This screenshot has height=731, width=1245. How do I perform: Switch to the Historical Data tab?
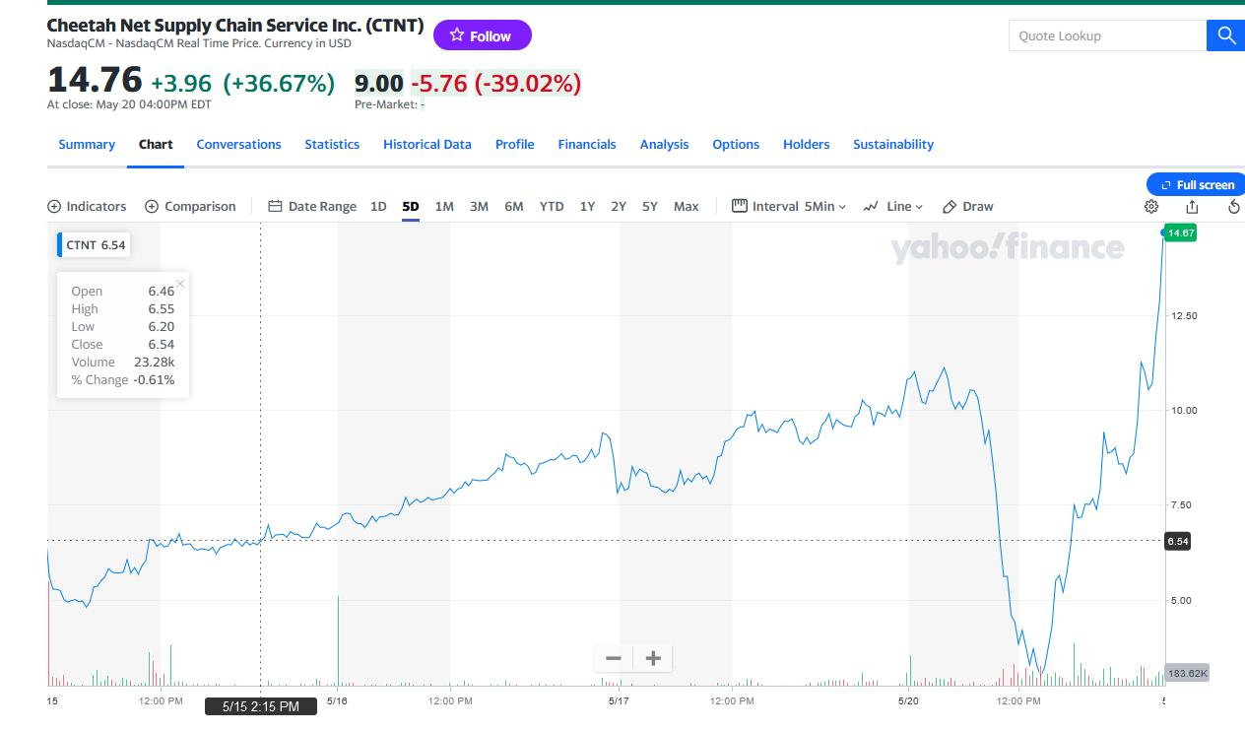426,144
